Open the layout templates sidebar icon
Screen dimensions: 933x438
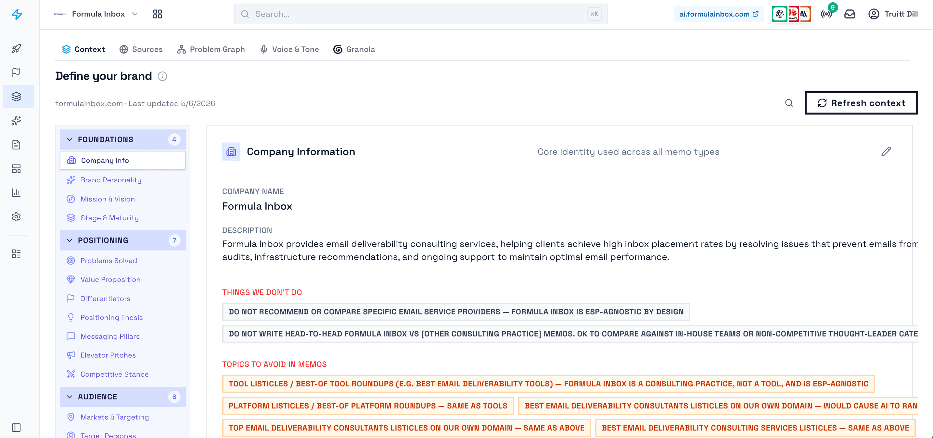point(16,169)
